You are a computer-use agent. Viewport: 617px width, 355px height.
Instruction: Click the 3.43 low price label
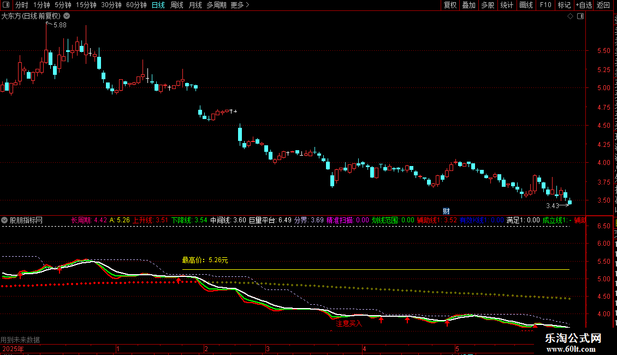coord(553,206)
